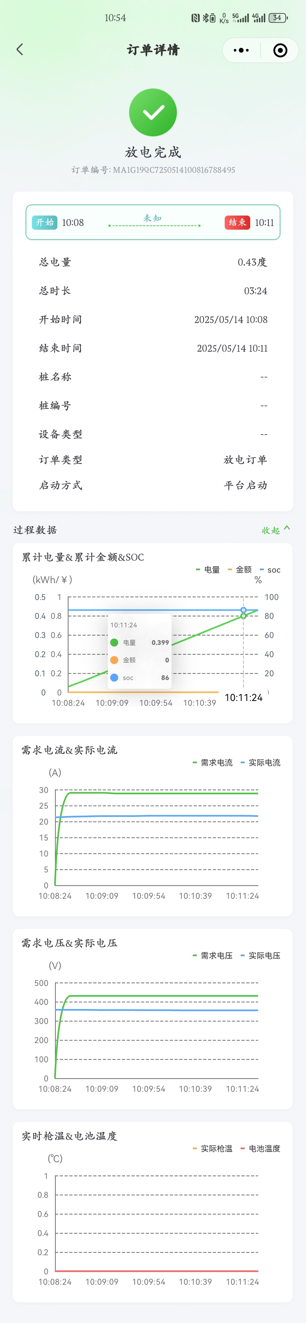Screen dimensions: 306x1323
Task: Toggle 实际电压 legend series
Action: pyautogui.click(x=261, y=956)
